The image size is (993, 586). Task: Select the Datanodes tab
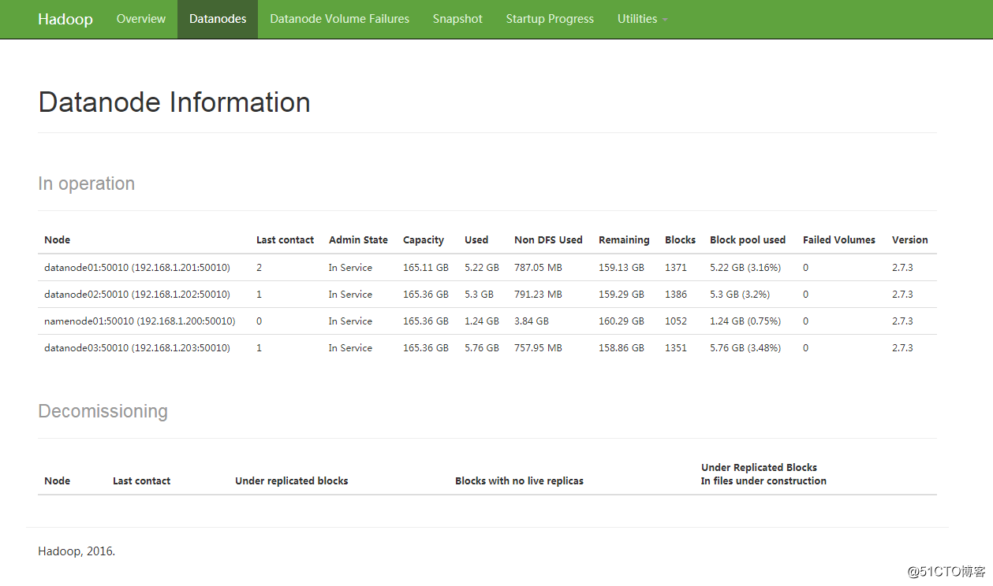(218, 19)
